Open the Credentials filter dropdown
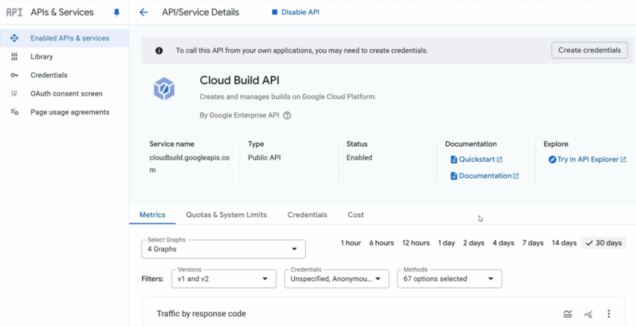This screenshot has height=327, width=636. coord(337,279)
